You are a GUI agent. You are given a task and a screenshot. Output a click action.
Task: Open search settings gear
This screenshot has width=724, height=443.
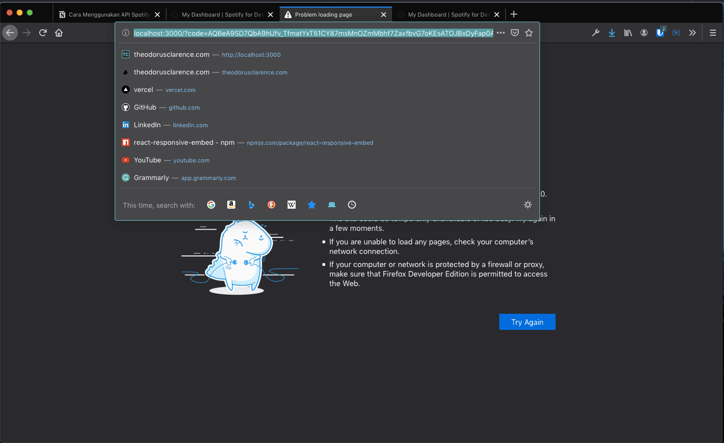528,205
